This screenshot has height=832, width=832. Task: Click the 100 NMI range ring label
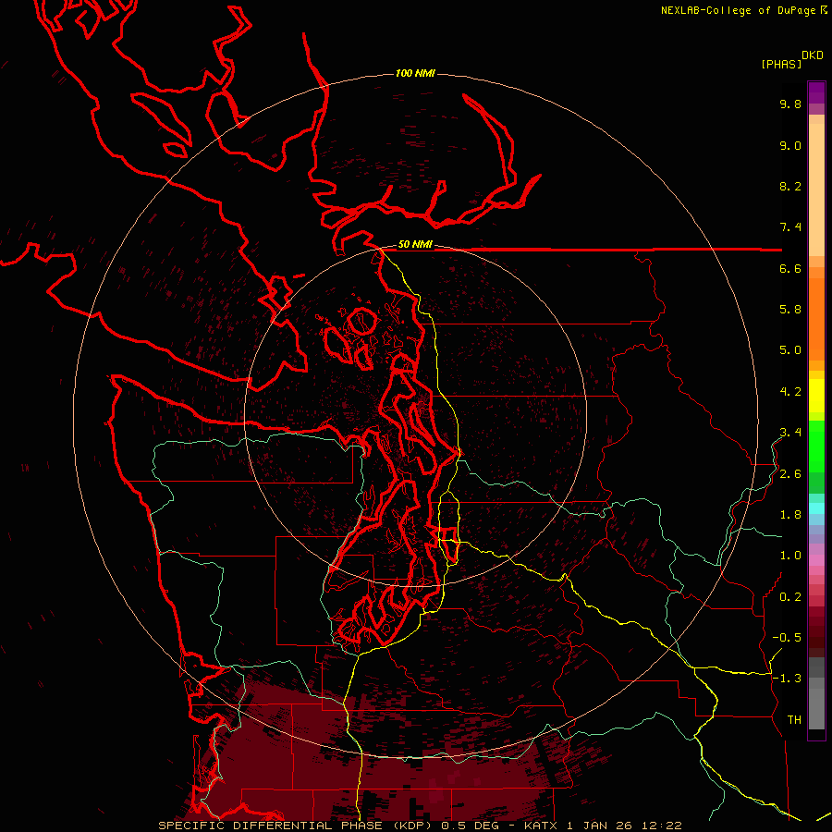[x=415, y=73]
